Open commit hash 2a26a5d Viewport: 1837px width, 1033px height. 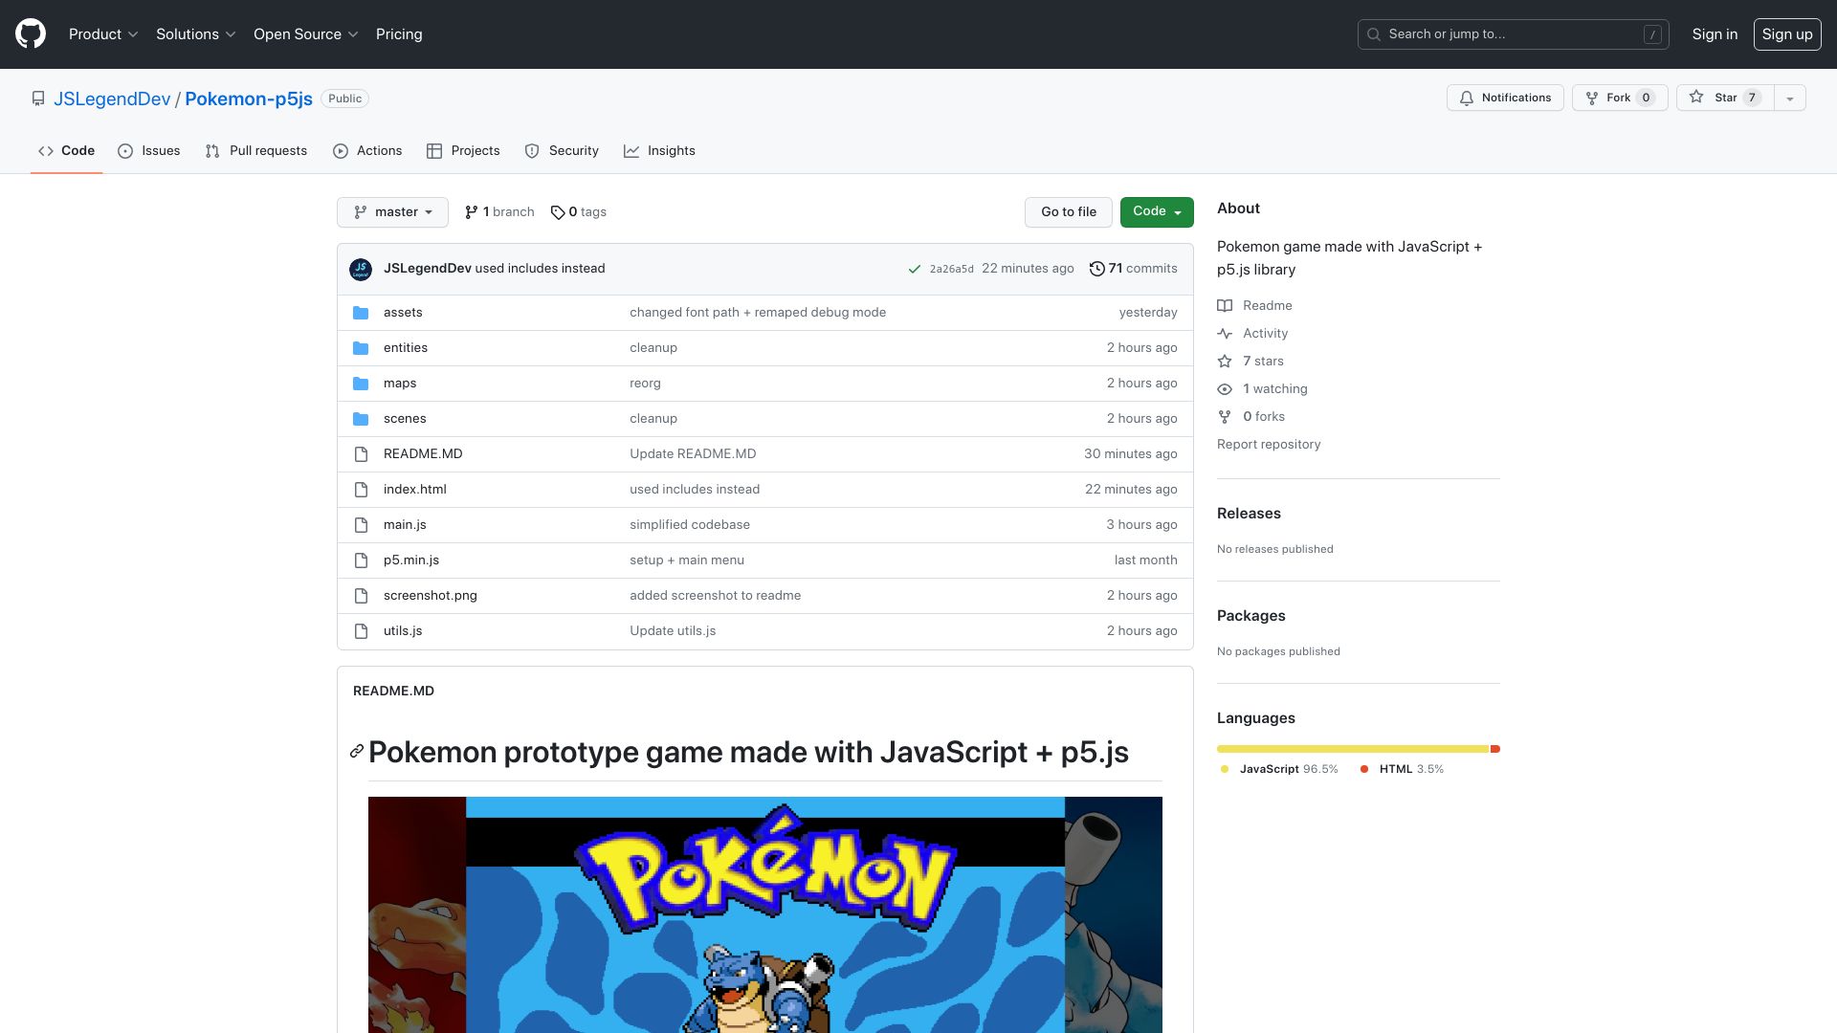point(952,270)
